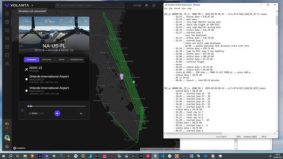Go Back from the flight details
Viewport: 283px width, 159px height.
pos(26,21)
